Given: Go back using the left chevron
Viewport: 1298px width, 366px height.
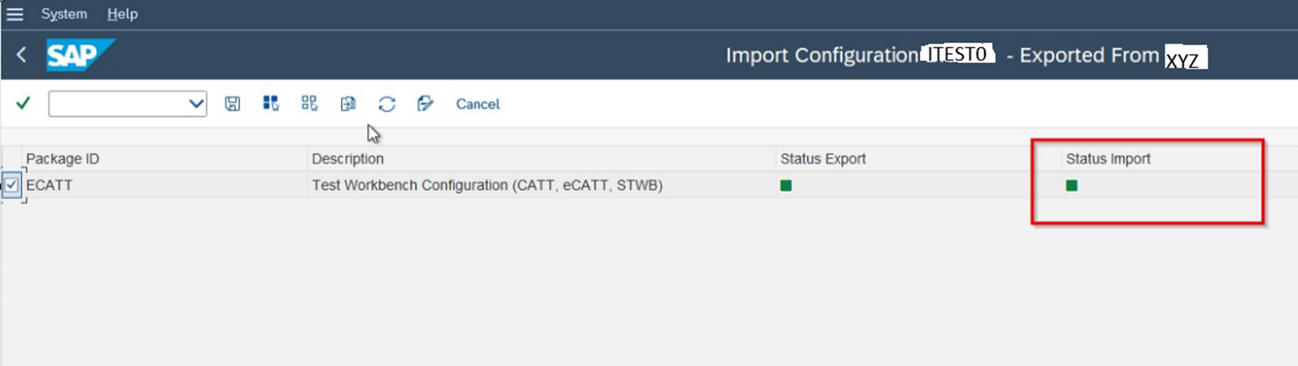Looking at the screenshot, I should tap(22, 55).
